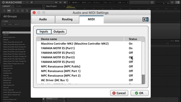Click the NI logo in the Maschine header
Screen dimensions: 181x102
177,3
